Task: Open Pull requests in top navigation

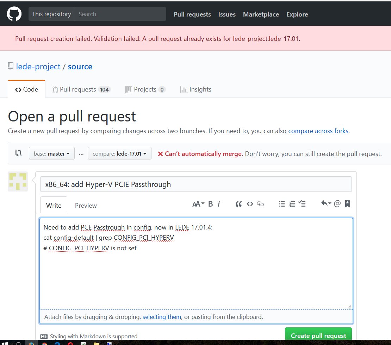Action: [x=192, y=14]
